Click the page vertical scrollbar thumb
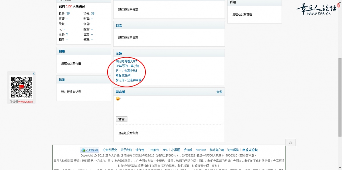 click(x=340, y=97)
